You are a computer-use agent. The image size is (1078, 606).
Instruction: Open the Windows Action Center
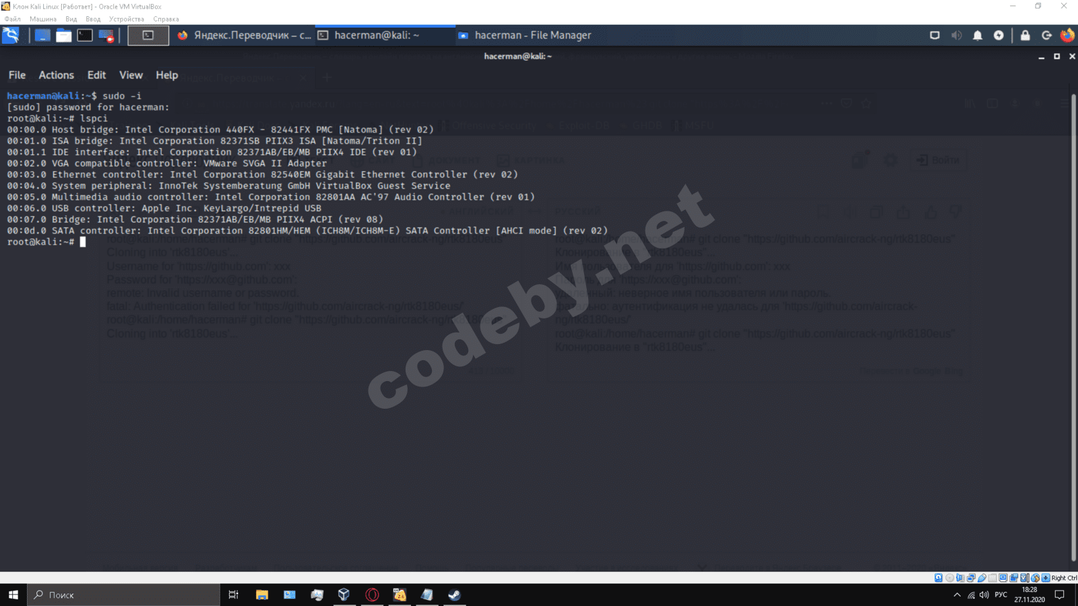[x=1060, y=595]
